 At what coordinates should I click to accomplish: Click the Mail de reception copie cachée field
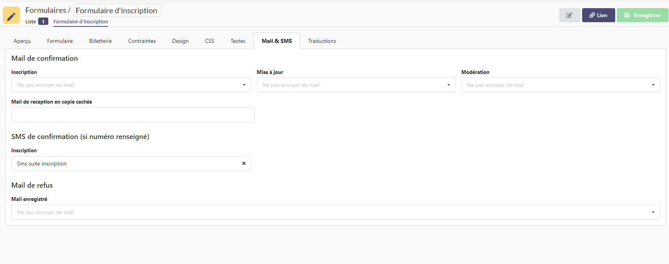pos(133,115)
